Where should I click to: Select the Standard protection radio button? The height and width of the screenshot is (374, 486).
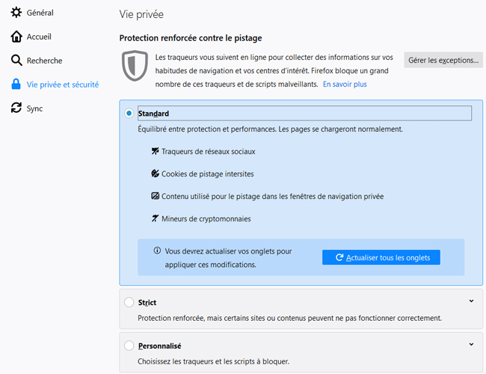[129, 114]
